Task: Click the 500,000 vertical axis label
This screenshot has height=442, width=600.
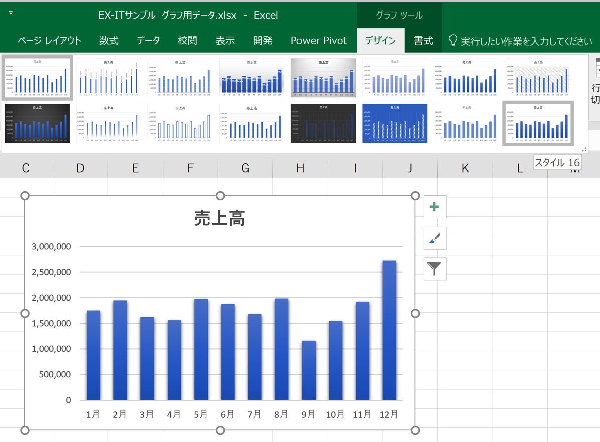Action: point(55,375)
